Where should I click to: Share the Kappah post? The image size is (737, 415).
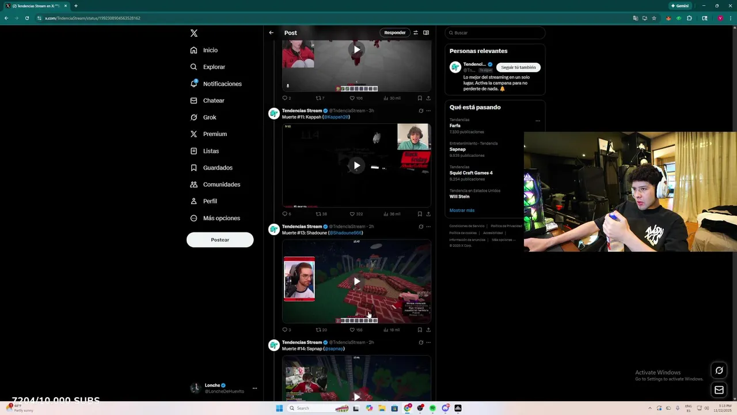(x=428, y=214)
